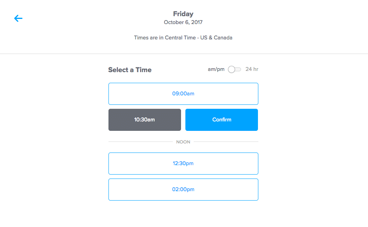
Task: Confirm the currently selected appointment time
Action: [x=221, y=119]
